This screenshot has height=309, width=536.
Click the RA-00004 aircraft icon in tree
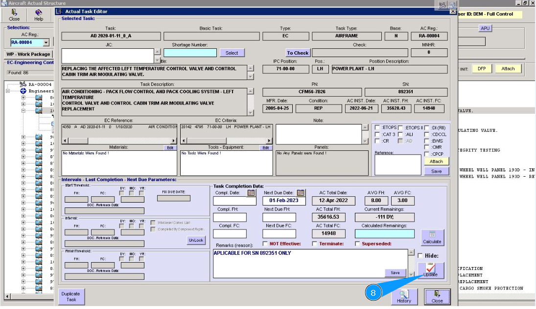[23, 84]
